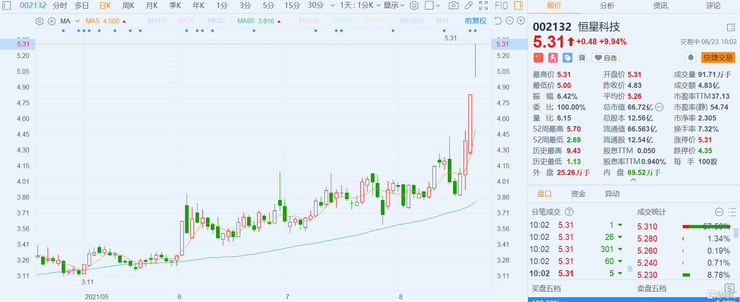Take a chart screenshot with camera icon
This screenshot has height=302, width=740.
453,6
